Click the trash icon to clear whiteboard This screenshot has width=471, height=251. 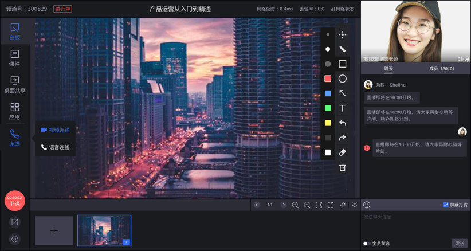tap(342, 167)
